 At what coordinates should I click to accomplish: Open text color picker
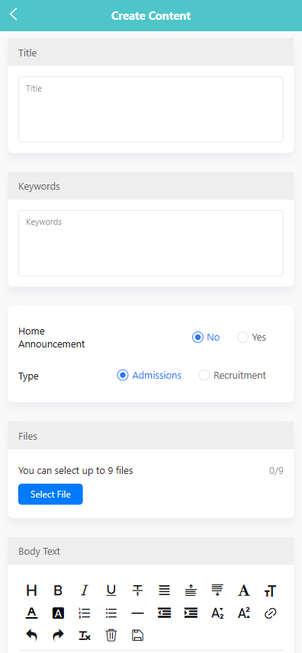(x=32, y=613)
